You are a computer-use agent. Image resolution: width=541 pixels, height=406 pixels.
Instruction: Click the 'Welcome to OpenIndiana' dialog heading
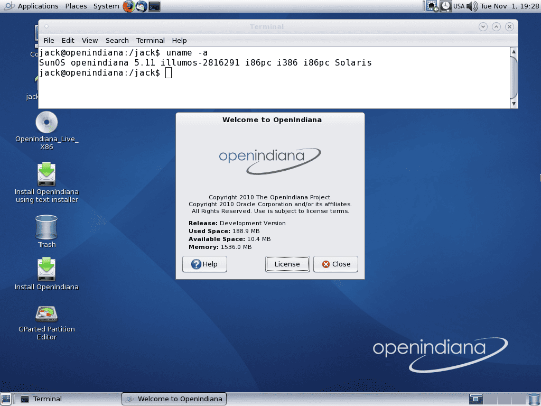point(272,120)
